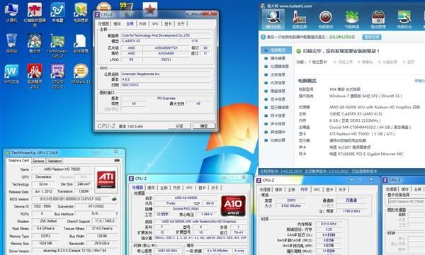Screen dimensions: 425x255
Task: Open the Recycle Bin desktop icon
Action: tap(11, 42)
